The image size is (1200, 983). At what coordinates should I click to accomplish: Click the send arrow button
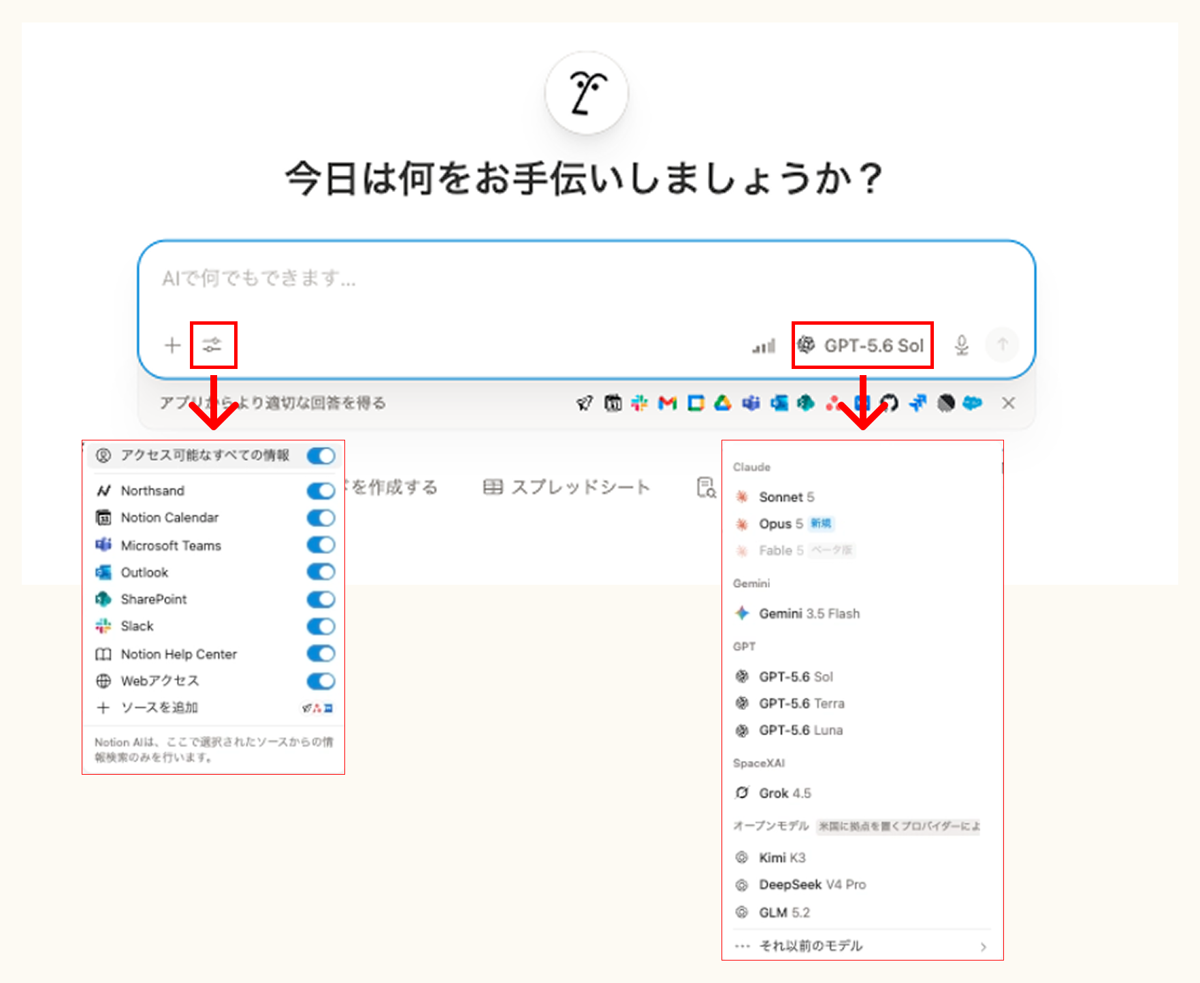[1002, 345]
